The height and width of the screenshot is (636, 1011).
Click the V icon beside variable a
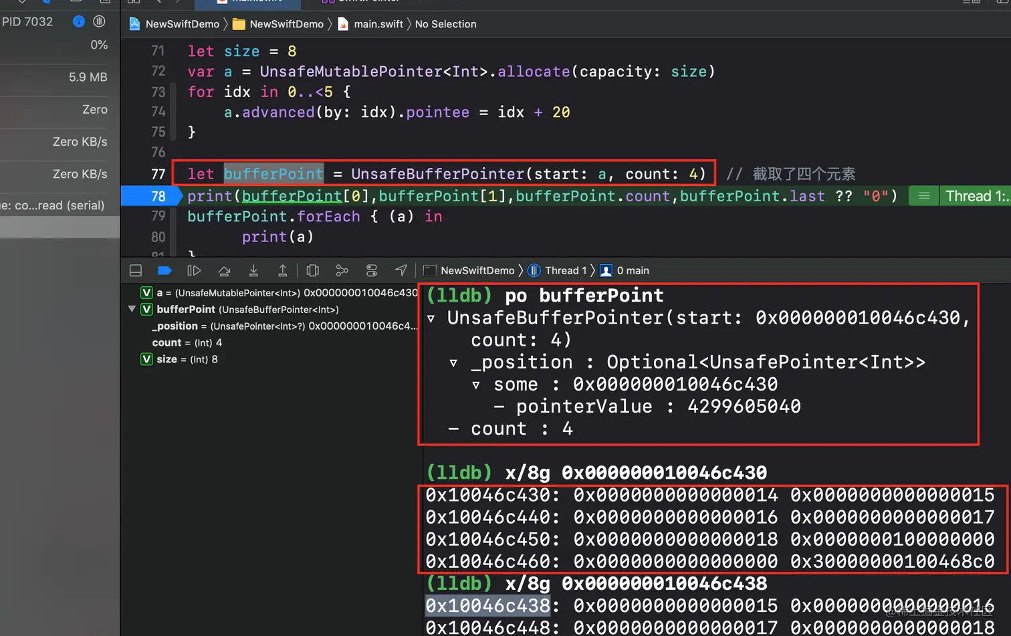click(x=146, y=293)
